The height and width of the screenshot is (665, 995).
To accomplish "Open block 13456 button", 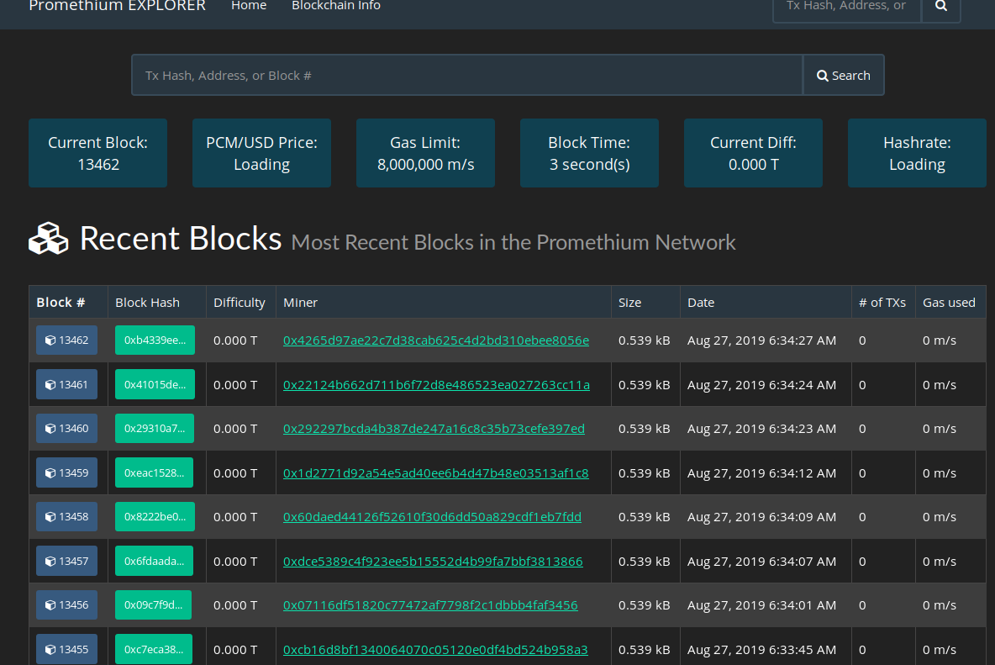I will pos(66,604).
